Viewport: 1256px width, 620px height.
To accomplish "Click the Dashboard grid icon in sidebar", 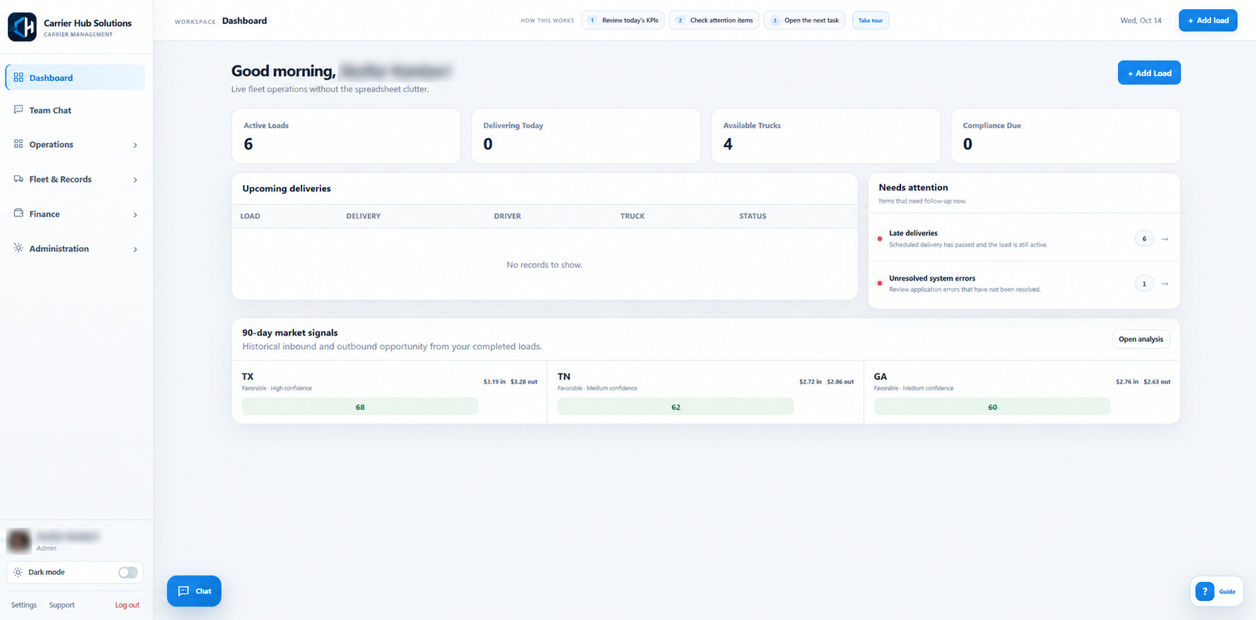I will (18, 77).
